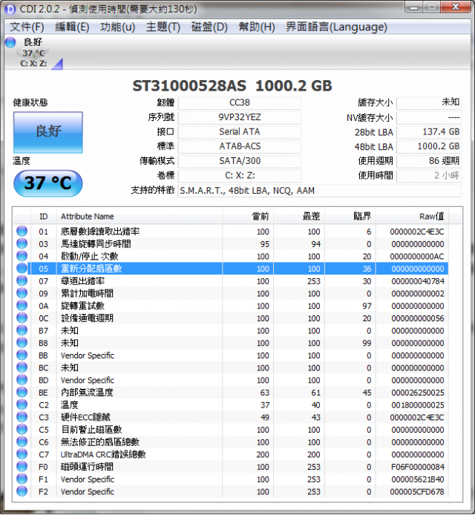The height and width of the screenshot is (515, 475).
Task: Click the 28bit LBA field 137.4 GB
Action: (x=429, y=131)
